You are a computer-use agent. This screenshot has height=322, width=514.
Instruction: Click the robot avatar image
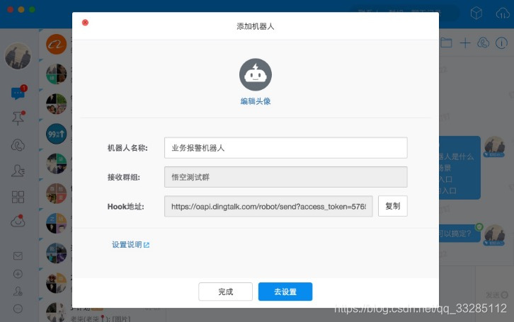pyautogui.click(x=256, y=75)
